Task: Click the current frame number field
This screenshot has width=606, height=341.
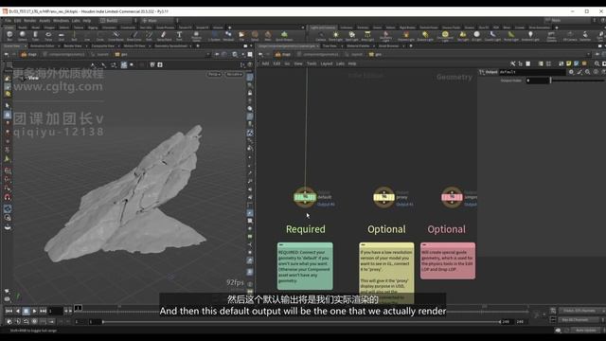Action: point(56,311)
